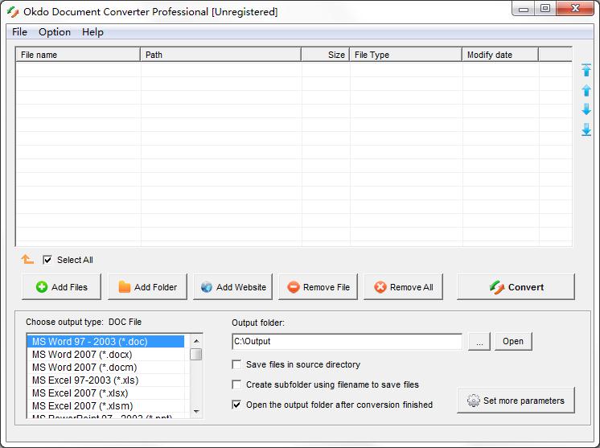The width and height of the screenshot is (600, 448).
Task: Browse output folder with the ... button
Action: click(x=479, y=342)
